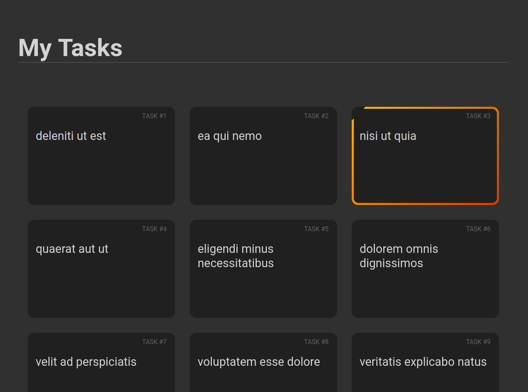Click the 'TASK #5' label

point(316,229)
